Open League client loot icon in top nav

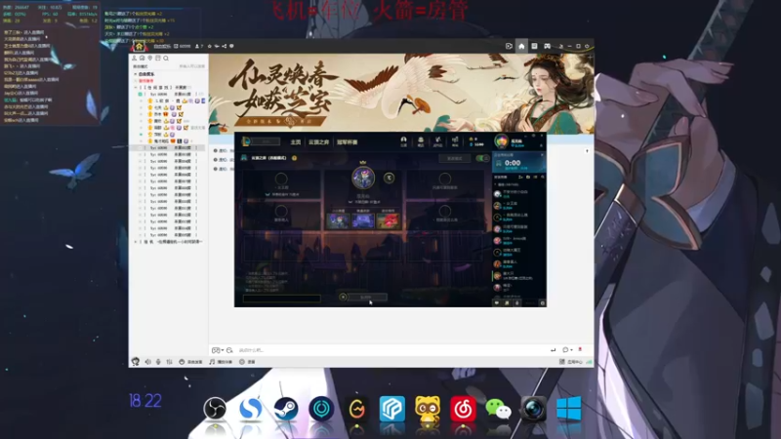(437, 141)
